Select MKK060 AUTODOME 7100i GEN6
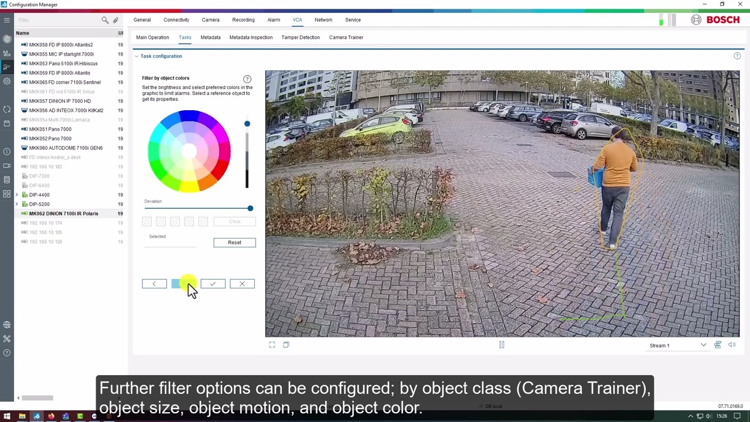This screenshot has width=750, height=422. pyautogui.click(x=66, y=148)
